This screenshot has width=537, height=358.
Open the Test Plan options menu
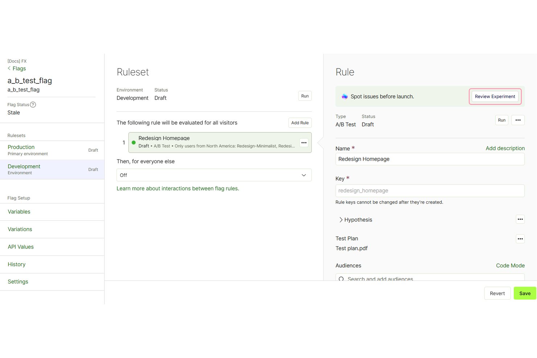click(520, 239)
